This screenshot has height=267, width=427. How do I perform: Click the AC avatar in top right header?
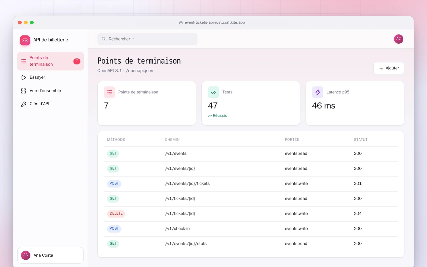[399, 39]
